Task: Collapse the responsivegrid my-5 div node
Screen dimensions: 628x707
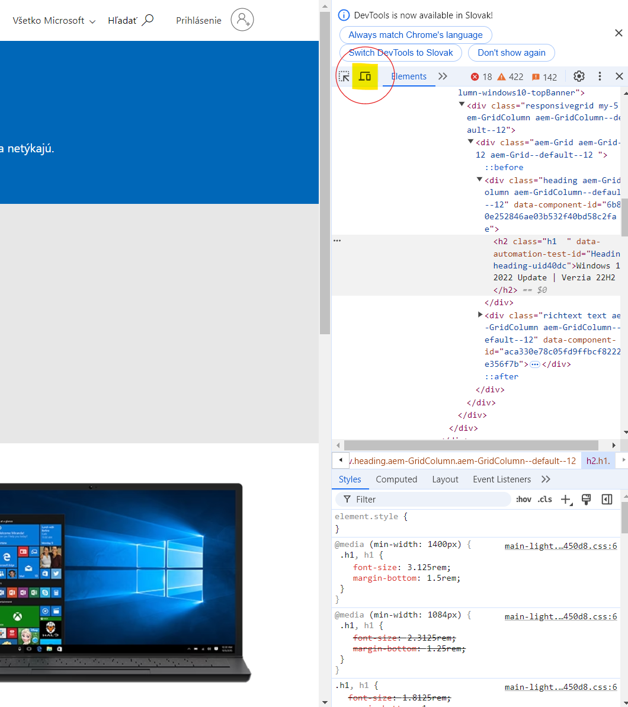Action: click(x=462, y=105)
